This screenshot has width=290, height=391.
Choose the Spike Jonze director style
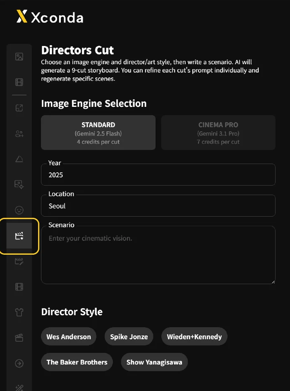[x=129, y=336]
